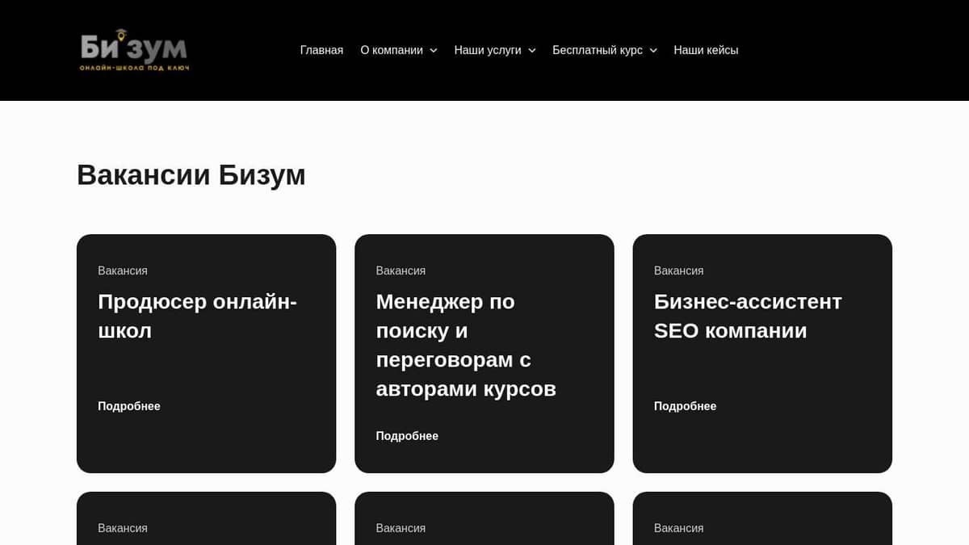This screenshot has width=969, height=545.
Task: Expand the chevron next to О компании
Action: click(x=435, y=50)
